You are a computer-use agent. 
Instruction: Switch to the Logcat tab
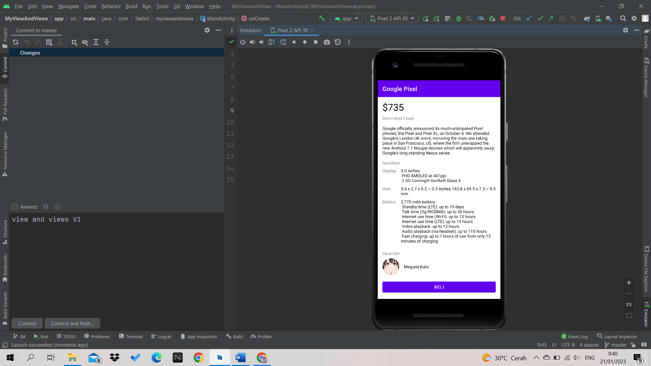click(x=161, y=336)
